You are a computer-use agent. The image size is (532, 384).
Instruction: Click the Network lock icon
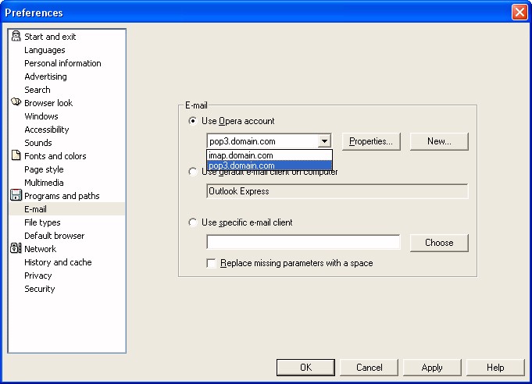[x=16, y=249]
